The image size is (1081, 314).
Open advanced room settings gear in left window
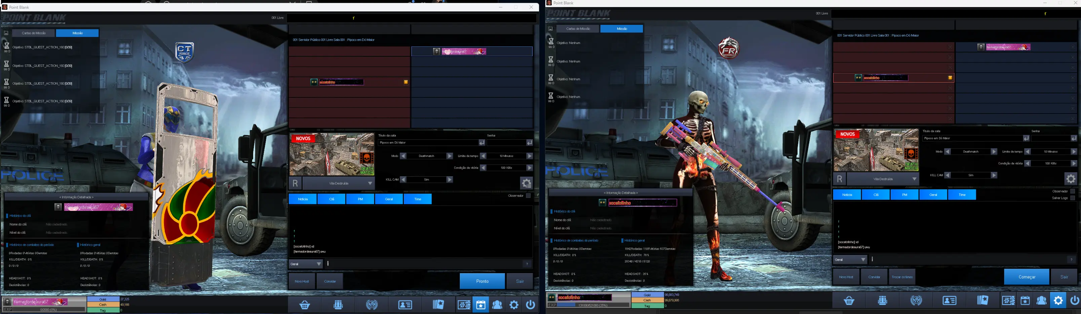526,183
